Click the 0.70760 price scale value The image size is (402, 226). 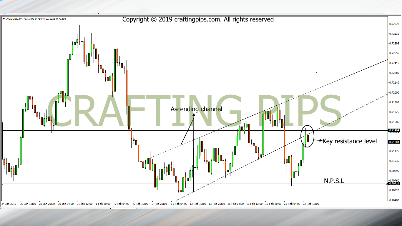coord(394,180)
